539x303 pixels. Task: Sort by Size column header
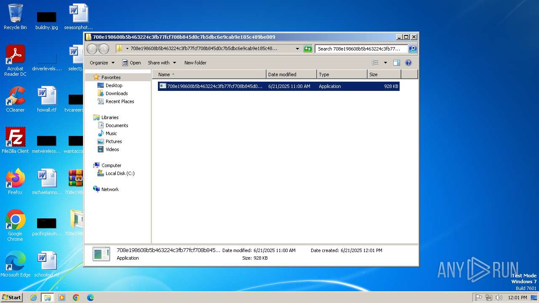[x=384, y=74]
